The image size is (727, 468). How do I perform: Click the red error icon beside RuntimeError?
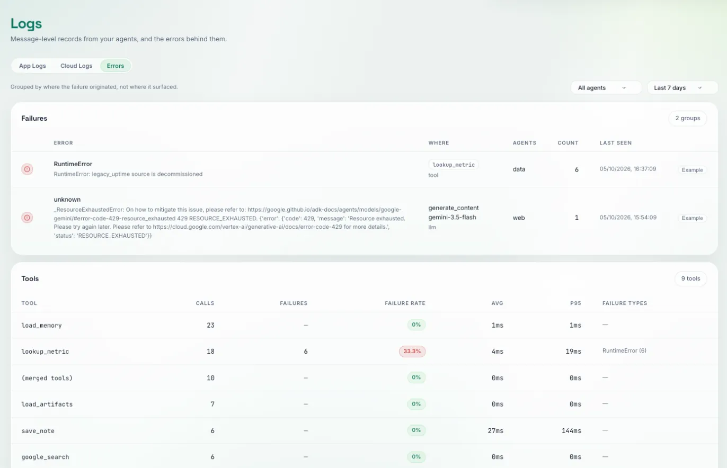pos(27,169)
